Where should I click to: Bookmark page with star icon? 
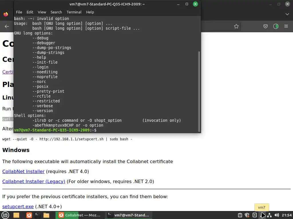[236, 26]
